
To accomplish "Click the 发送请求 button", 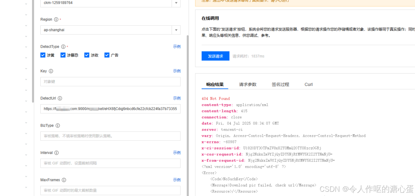I will click(215, 56).
